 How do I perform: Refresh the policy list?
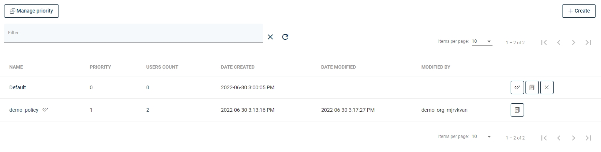(285, 37)
